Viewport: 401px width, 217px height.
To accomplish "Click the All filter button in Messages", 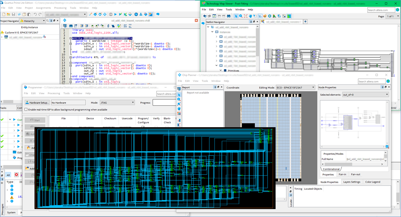I will [8, 175].
